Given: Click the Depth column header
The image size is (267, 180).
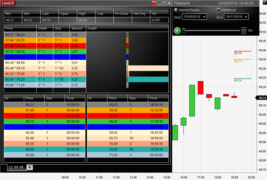Looking at the screenshot, I should pyautogui.click(x=45, y=28).
